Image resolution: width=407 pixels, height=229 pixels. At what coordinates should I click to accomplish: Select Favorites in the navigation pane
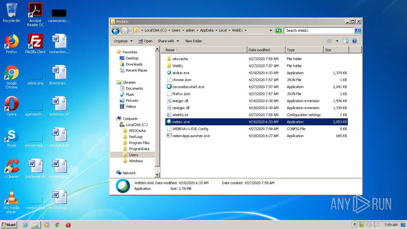click(130, 52)
